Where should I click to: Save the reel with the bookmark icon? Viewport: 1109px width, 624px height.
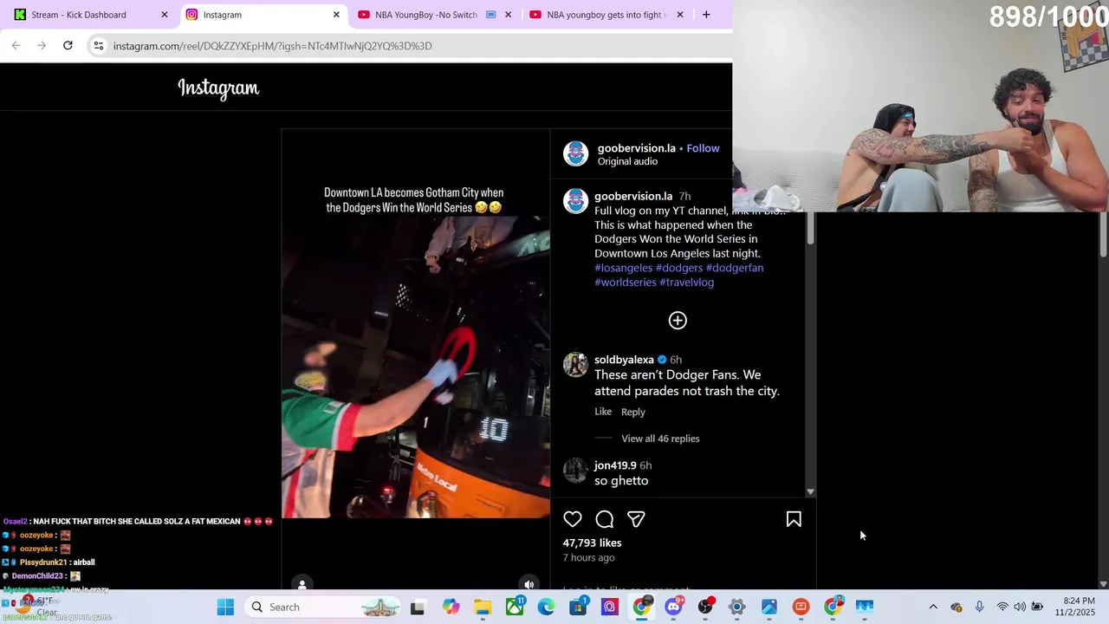tap(794, 519)
